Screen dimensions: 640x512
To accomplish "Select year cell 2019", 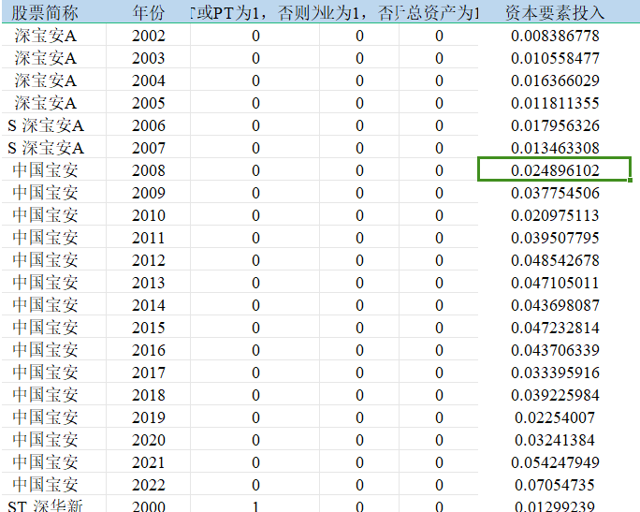I will pos(148,417).
